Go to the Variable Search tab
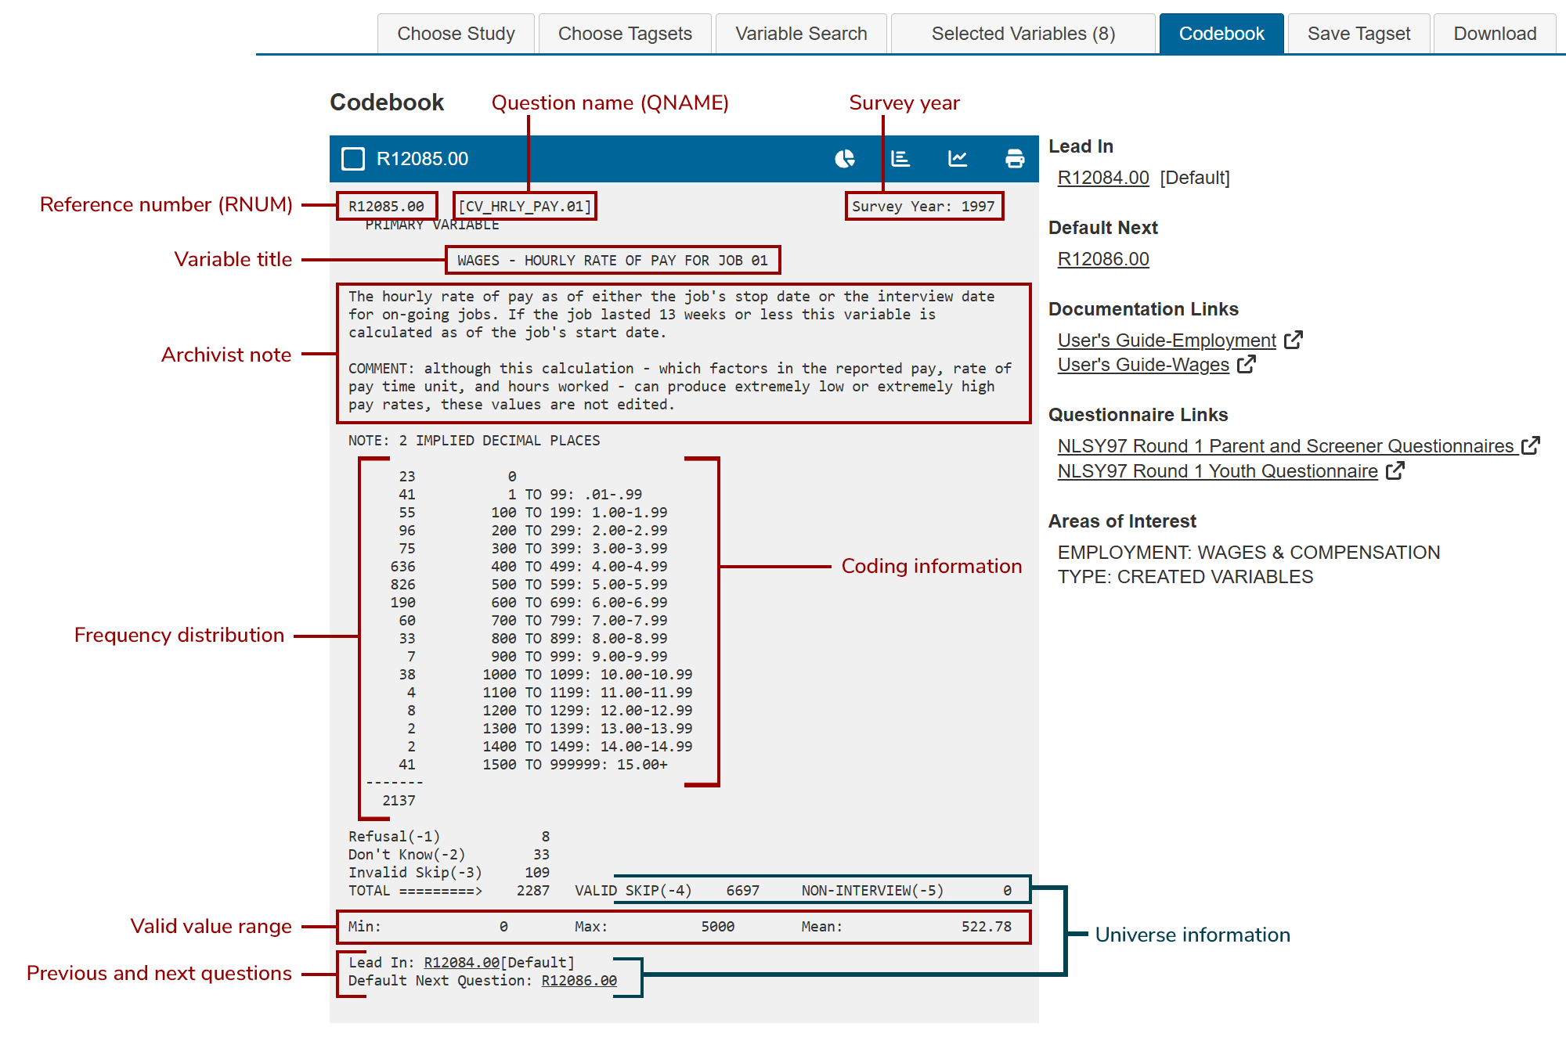 tap(801, 34)
